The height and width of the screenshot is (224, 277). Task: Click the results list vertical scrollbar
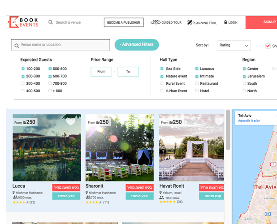pyautogui.click(x=228, y=130)
